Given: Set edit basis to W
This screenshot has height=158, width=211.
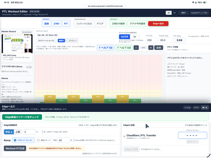Looking at the screenshot, I should tap(135, 37).
